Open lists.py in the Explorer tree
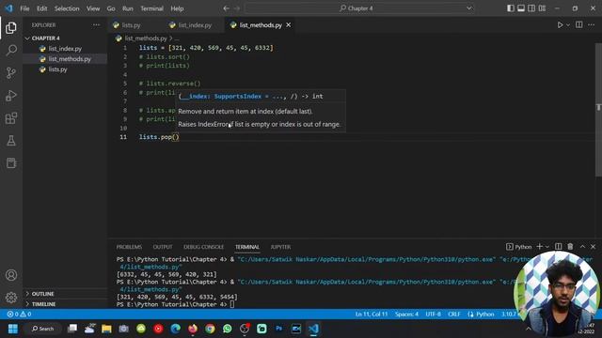 [x=65, y=69]
